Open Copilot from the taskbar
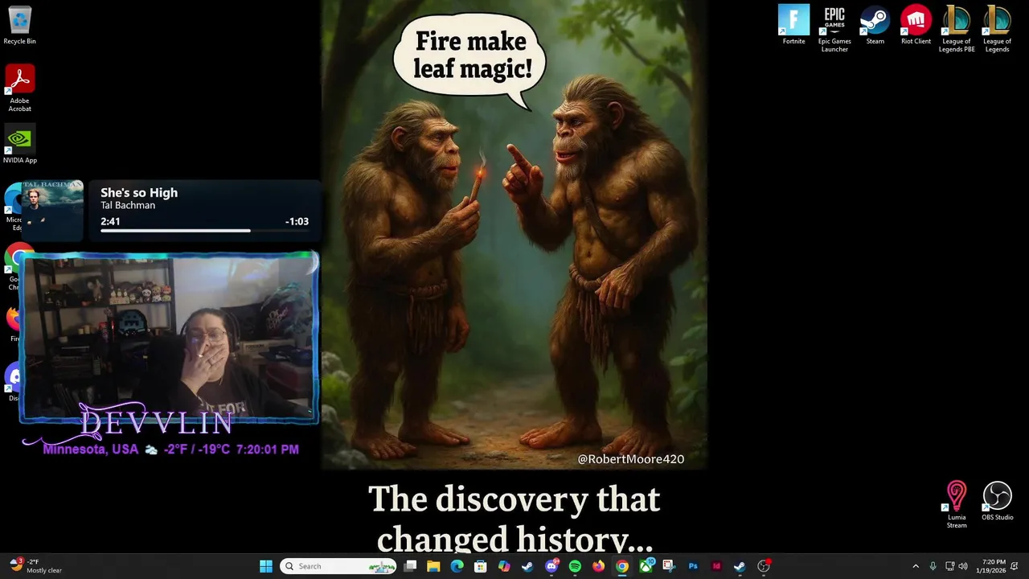 point(504,566)
